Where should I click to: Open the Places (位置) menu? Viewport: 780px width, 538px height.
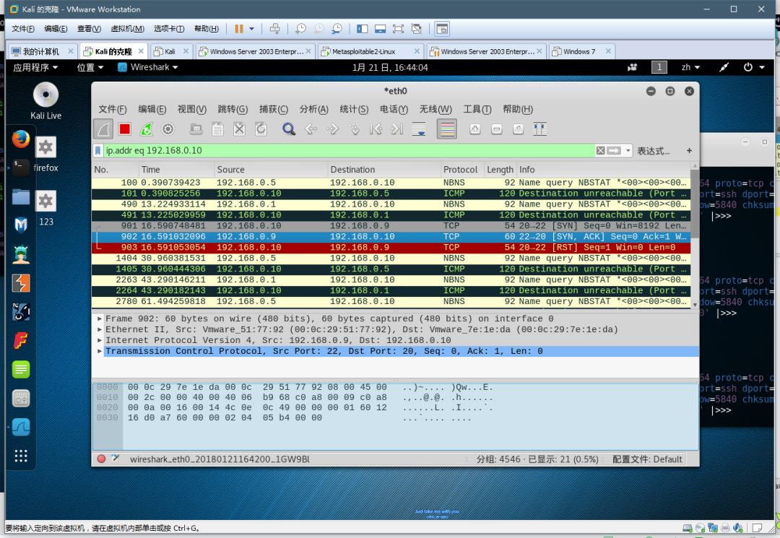[x=90, y=67]
